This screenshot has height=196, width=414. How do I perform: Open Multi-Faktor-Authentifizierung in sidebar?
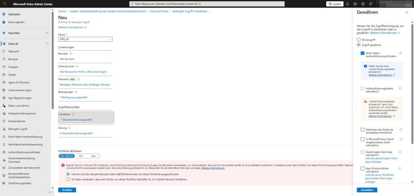[25, 137]
